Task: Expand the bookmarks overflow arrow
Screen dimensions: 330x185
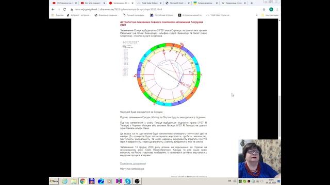Action: pos(256,15)
